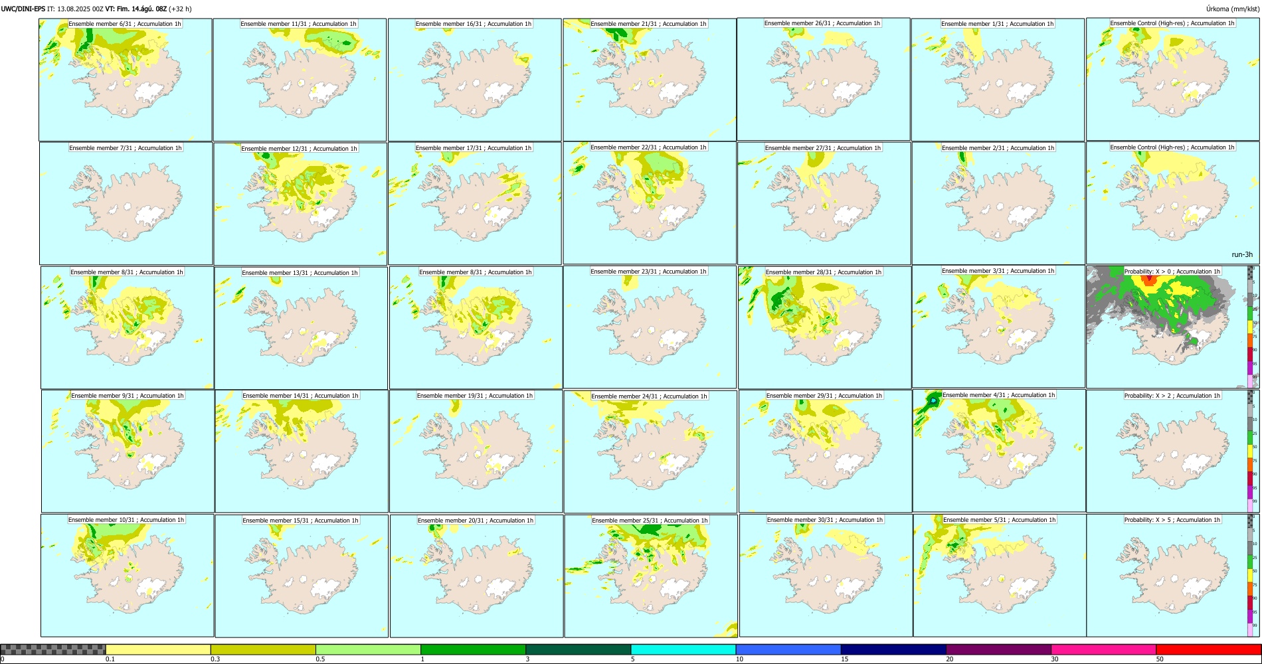Click the 'Ensemble member 25/31 ; Accumulation 1h' label
Screen dimensions: 1262x664
pos(650,521)
